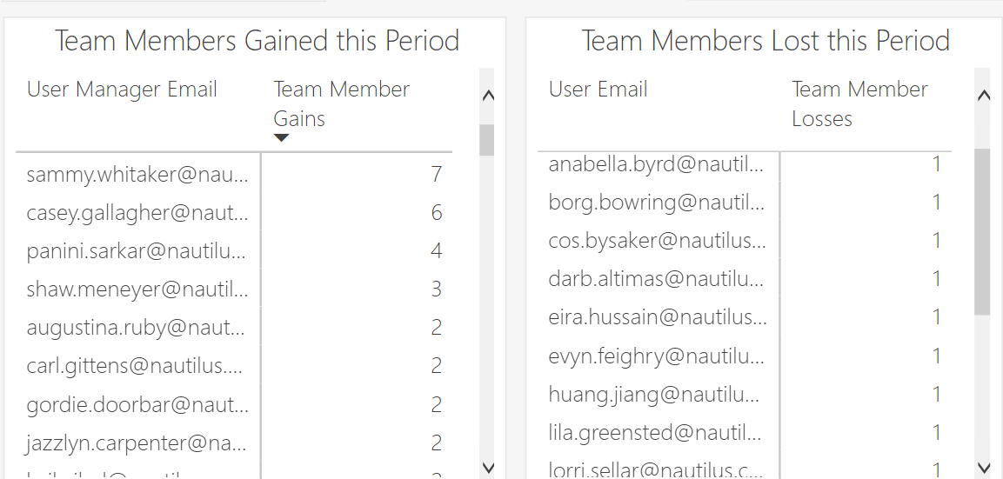Sort by Team Member Losses header

[859, 103]
